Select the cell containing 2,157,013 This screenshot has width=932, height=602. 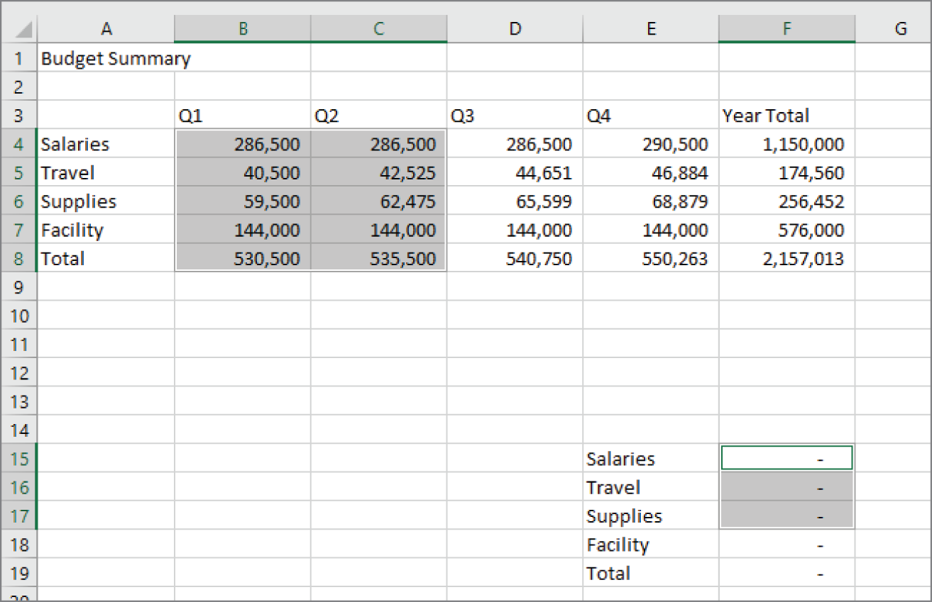point(786,258)
